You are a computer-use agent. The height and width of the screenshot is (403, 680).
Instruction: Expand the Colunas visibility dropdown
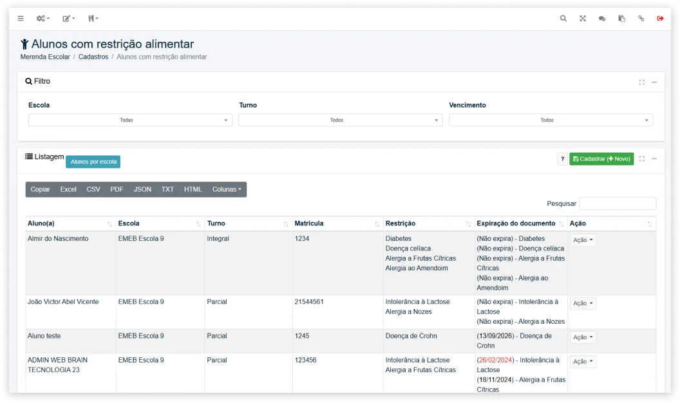pyautogui.click(x=227, y=189)
